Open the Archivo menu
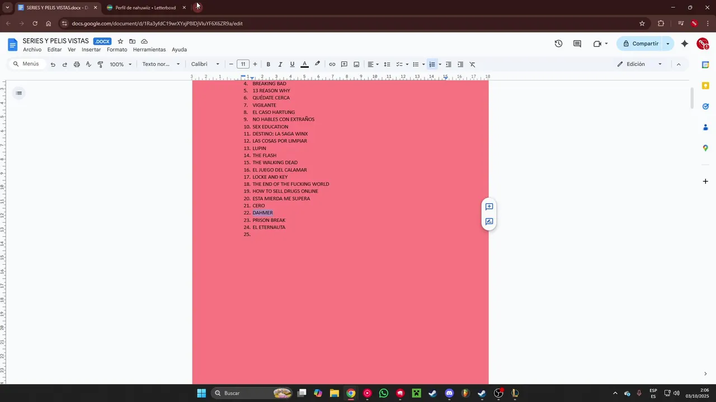Viewport: 716px width, 402px height. click(32, 50)
